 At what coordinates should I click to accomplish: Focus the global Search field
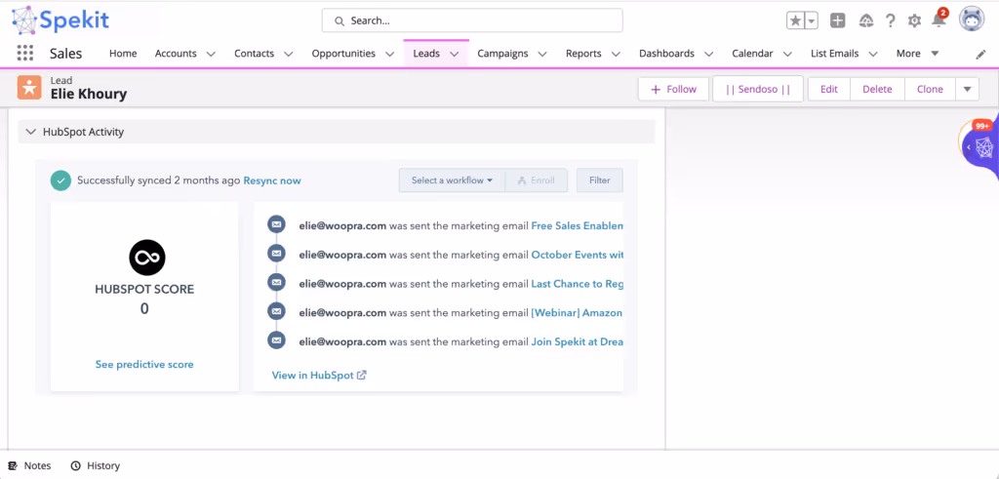coord(472,20)
